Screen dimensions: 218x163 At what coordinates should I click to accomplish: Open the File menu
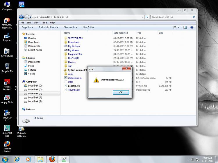(x=22, y=23)
